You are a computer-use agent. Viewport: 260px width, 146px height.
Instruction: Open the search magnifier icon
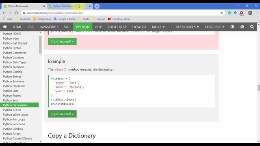pos(252,27)
